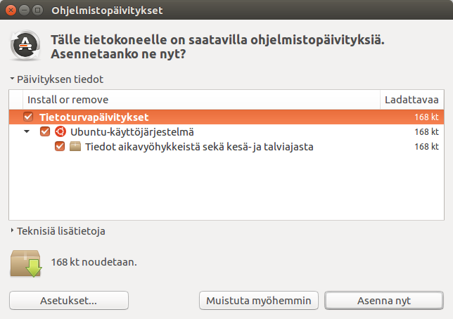
Task: Open the Asetukset... settings button
Action: [68, 301]
